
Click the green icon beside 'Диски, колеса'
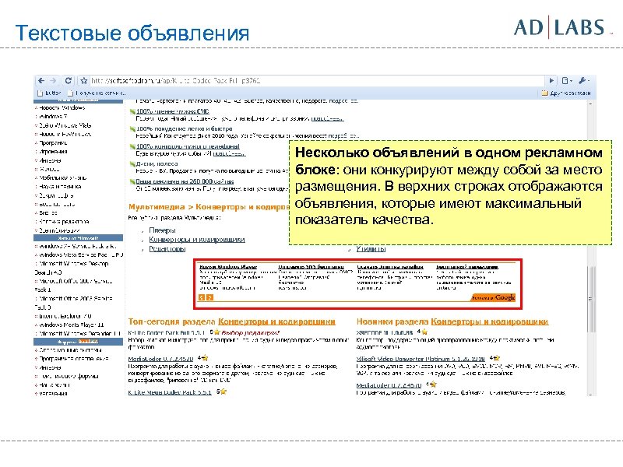(132, 164)
